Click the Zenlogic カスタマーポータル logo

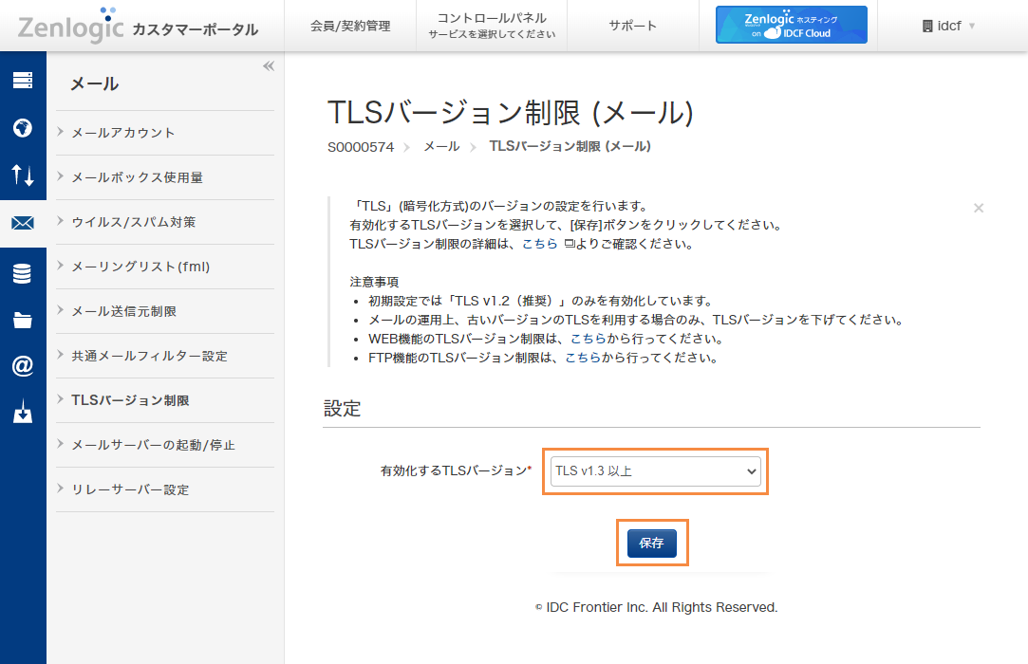pos(138,26)
